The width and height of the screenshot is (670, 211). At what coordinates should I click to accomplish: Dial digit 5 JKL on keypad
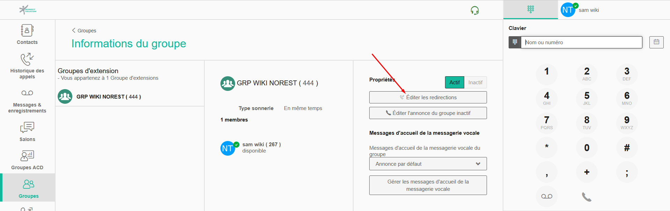(x=587, y=99)
